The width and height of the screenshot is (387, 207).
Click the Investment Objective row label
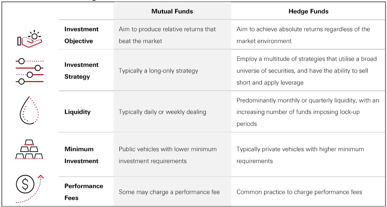(x=81, y=35)
